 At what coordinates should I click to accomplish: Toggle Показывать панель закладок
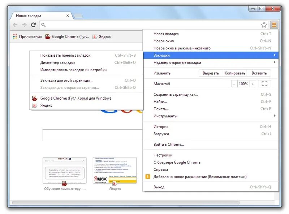[86, 55]
